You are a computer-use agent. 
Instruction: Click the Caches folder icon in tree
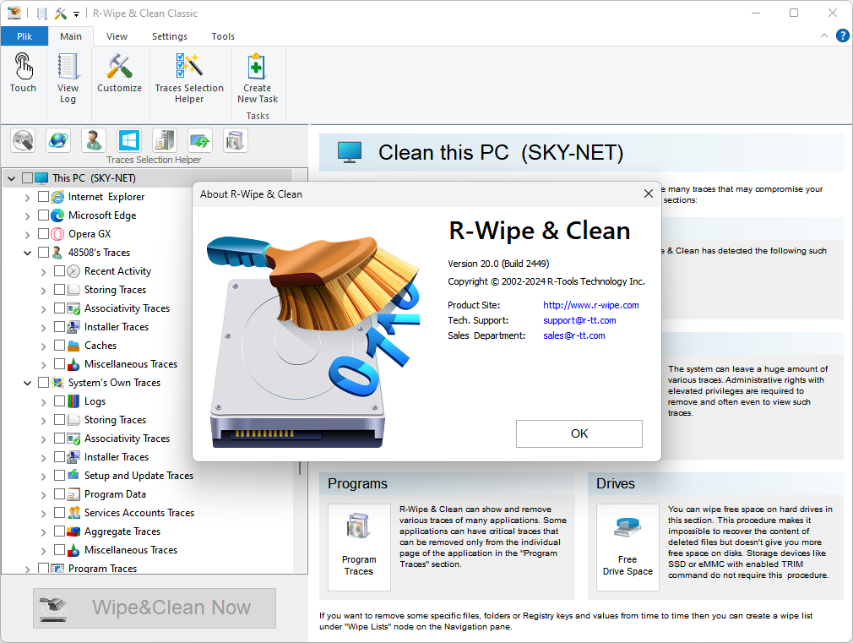[73, 346]
